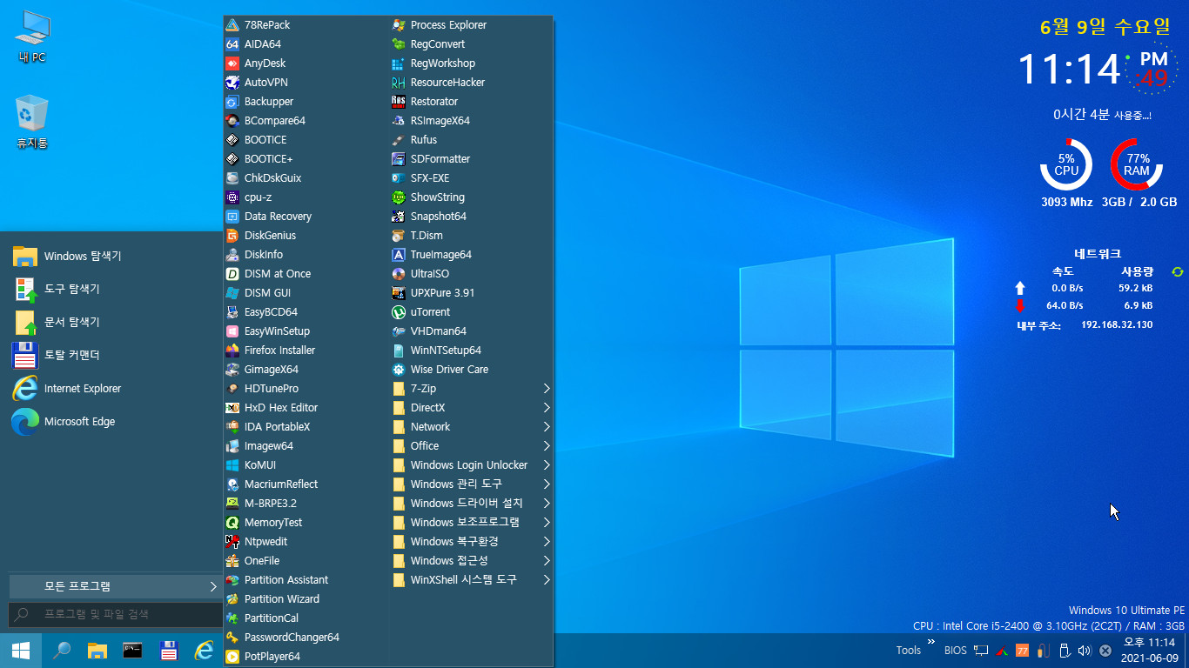
Task: Open Windows 탐색기 in start menu
Action: tap(113, 257)
